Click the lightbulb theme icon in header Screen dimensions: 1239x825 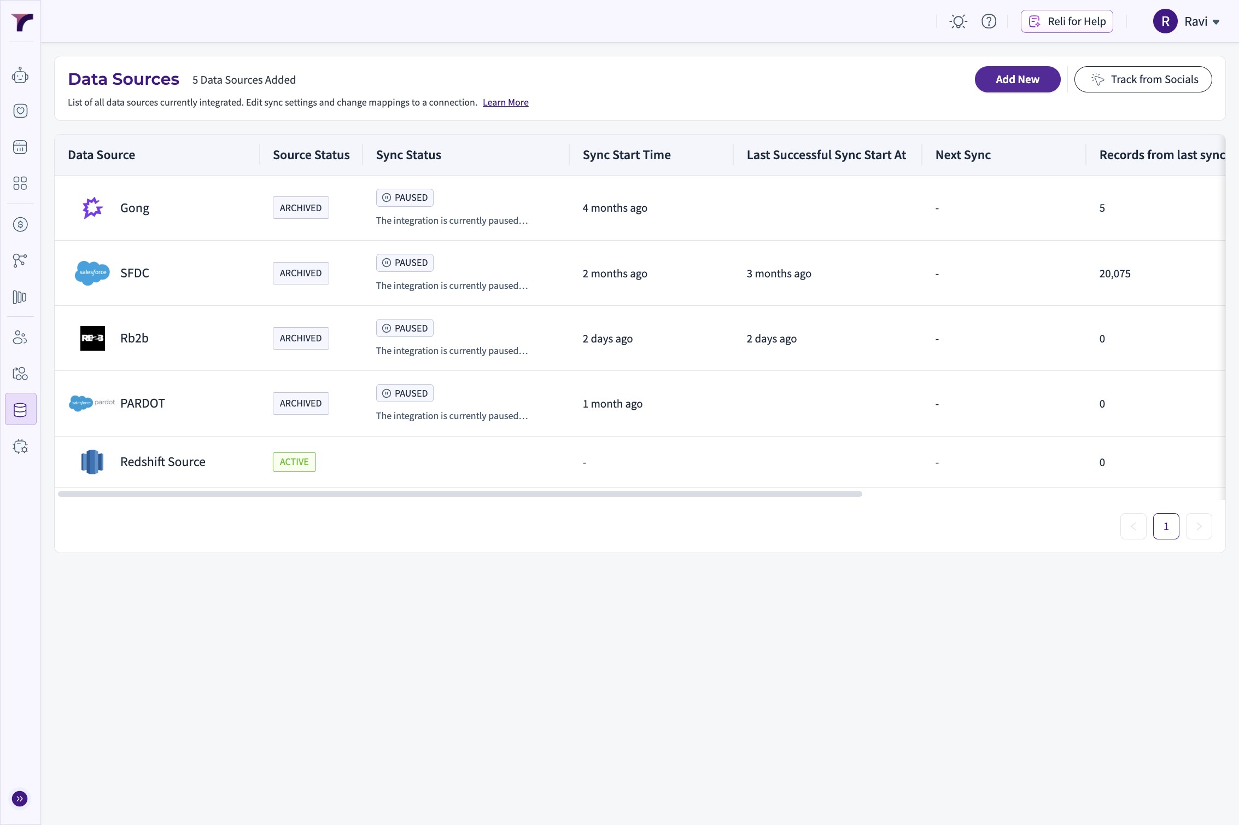(958, 21)
